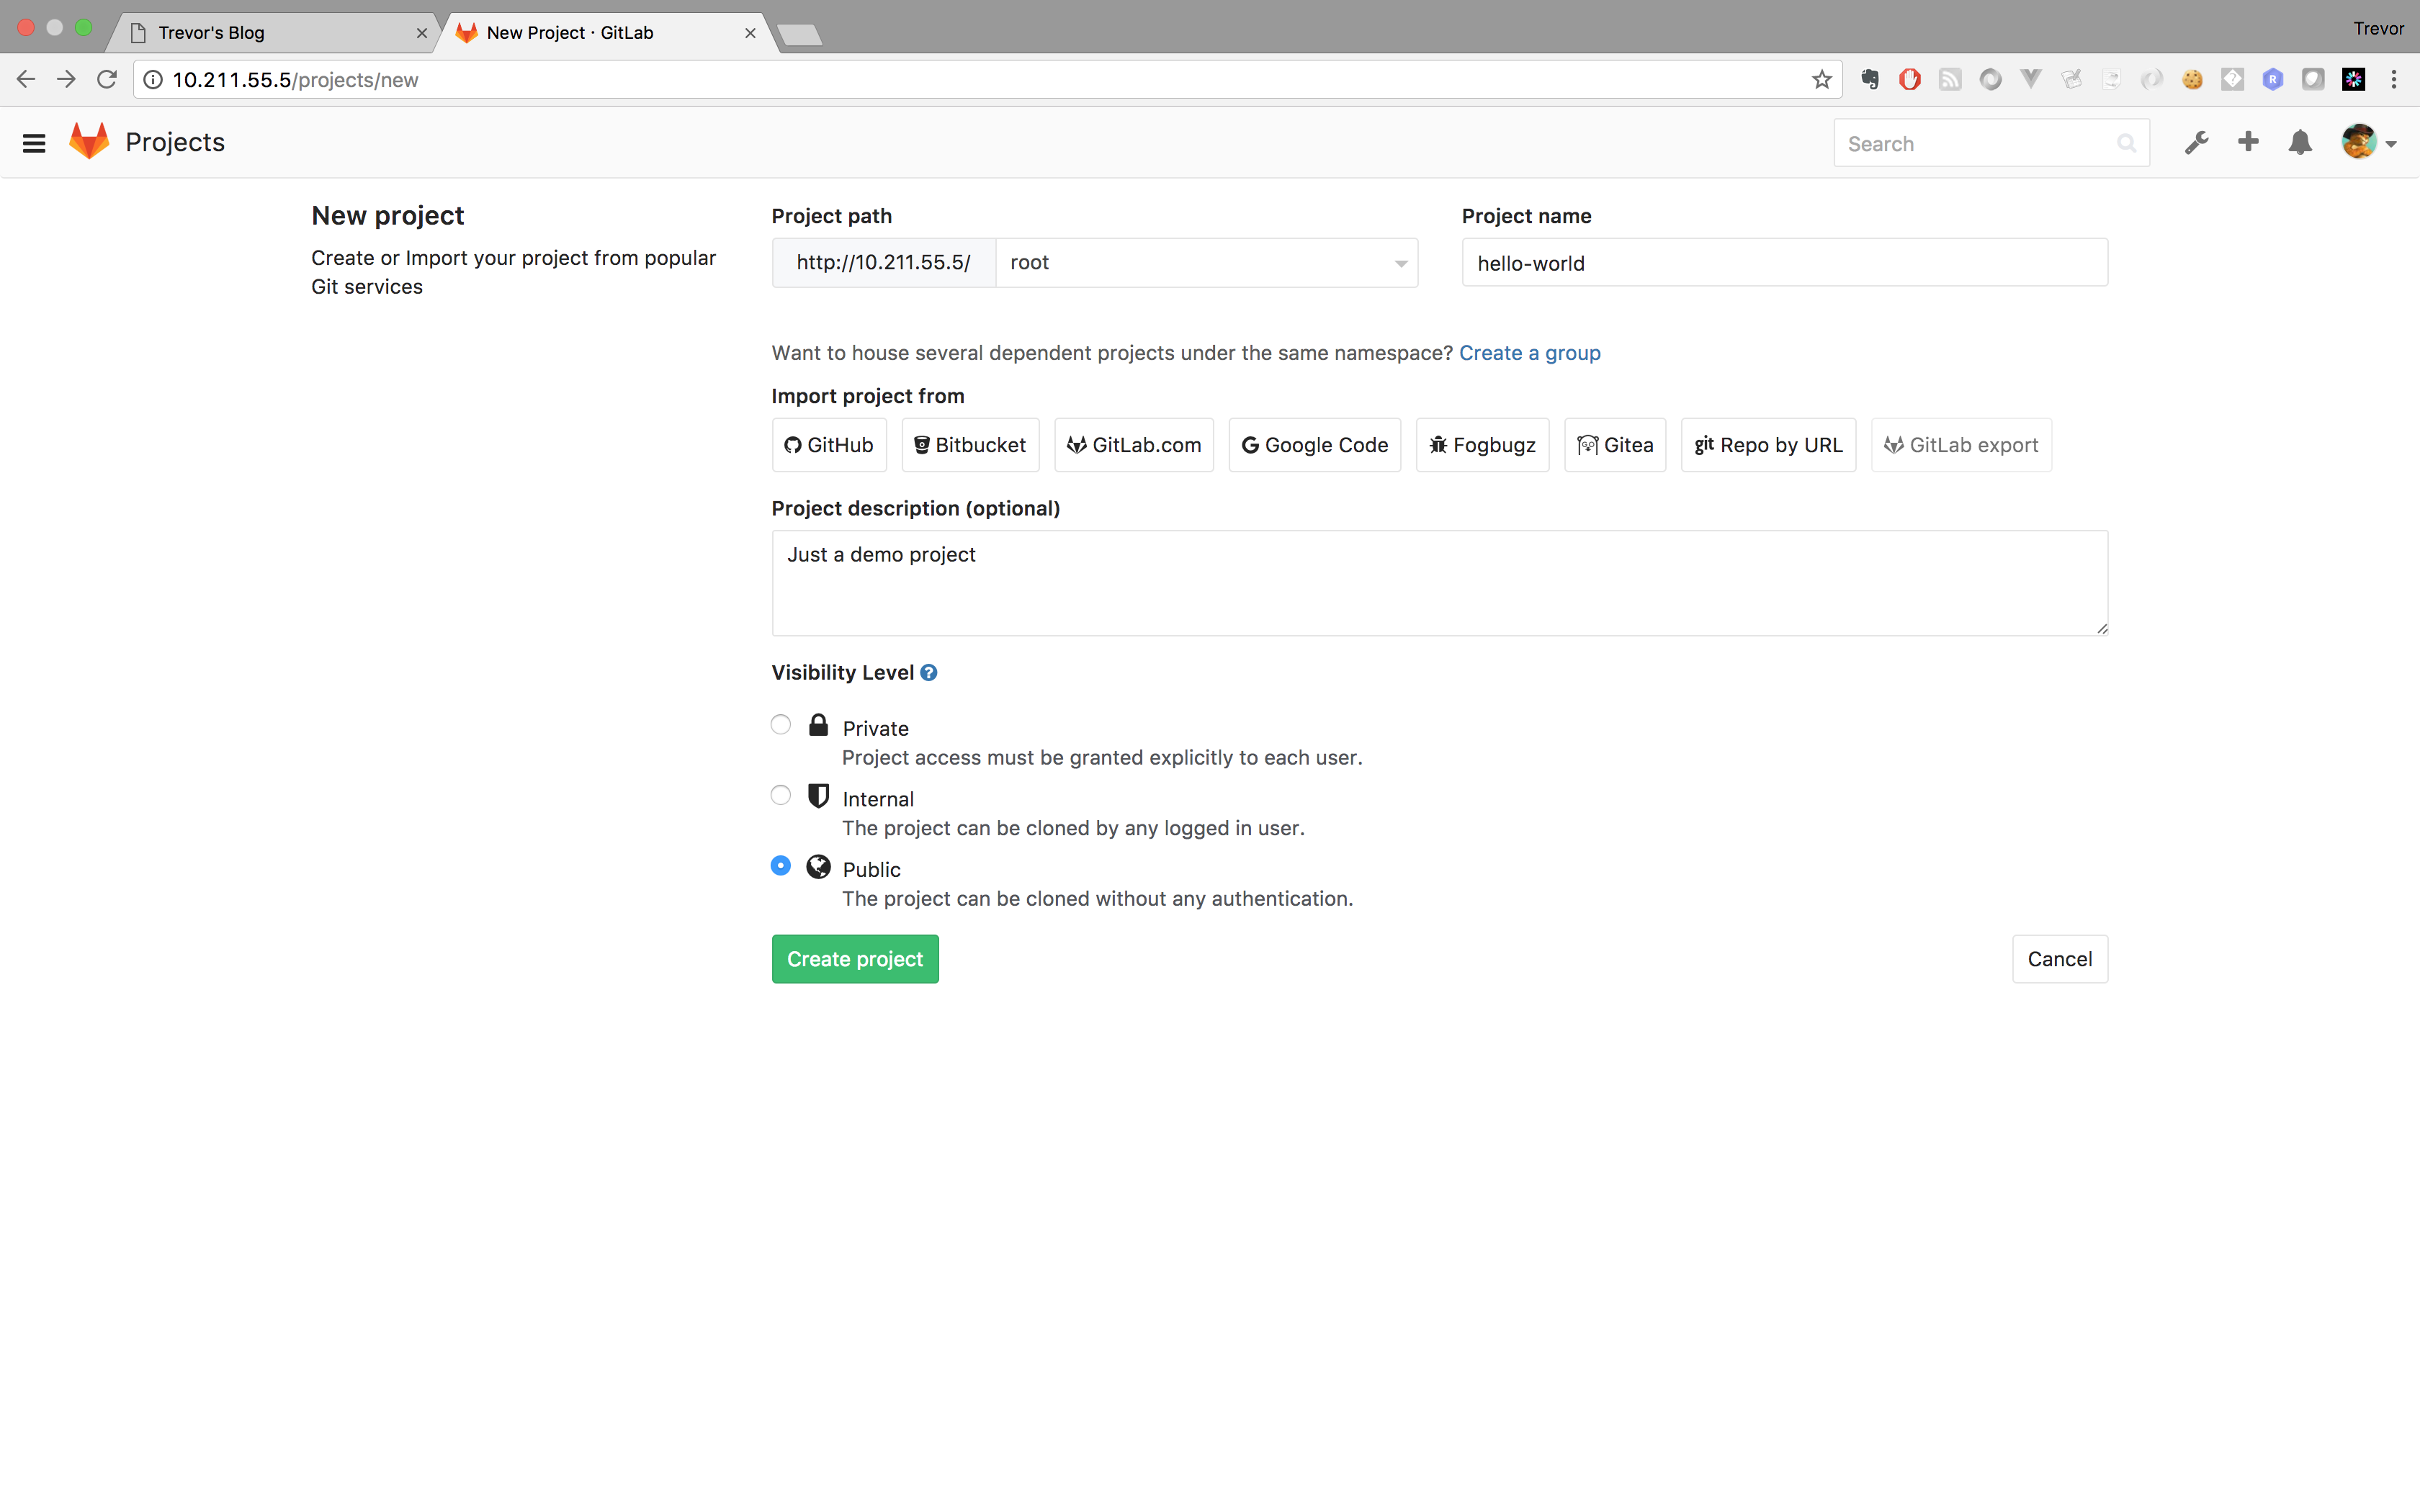Viewport: 2420px width, 1512px height.
Task: Switch to Trevor's Blog tab
Action: pos(272,32)
